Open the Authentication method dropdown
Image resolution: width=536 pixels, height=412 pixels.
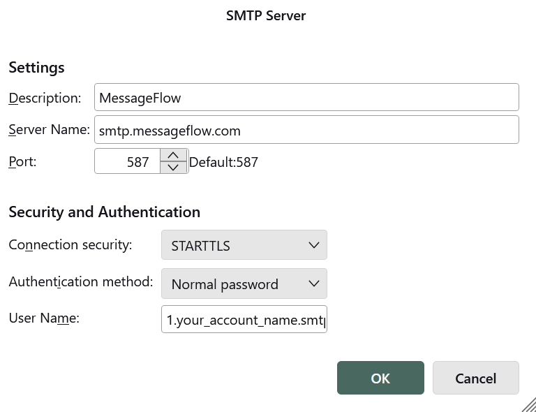(244, 284)
